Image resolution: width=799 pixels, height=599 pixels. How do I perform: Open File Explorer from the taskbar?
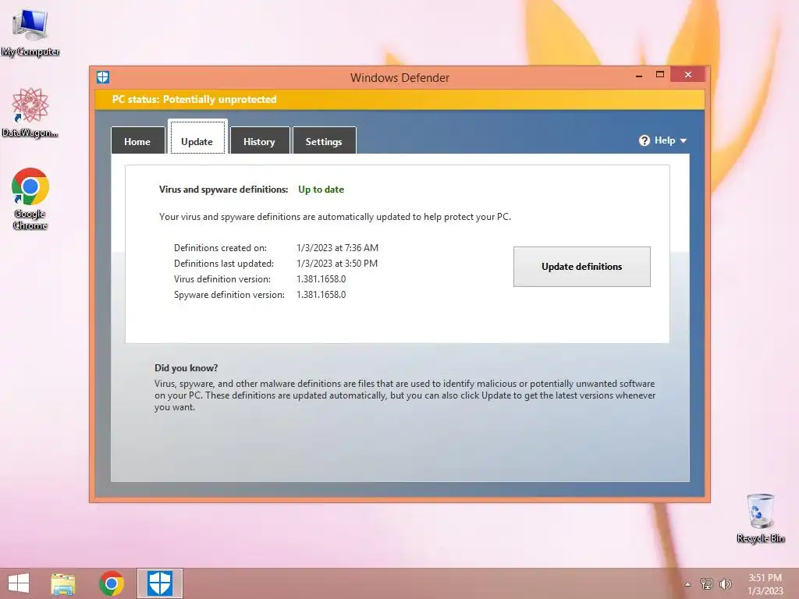pyautogui.click(x=63, y=583)
